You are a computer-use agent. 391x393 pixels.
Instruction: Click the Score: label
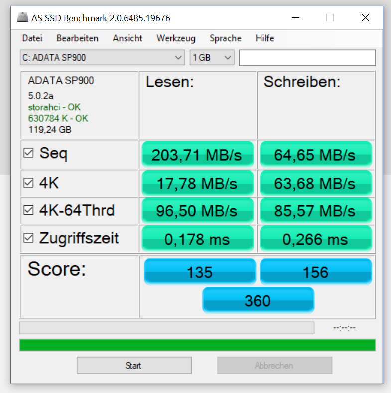point(57,269)
